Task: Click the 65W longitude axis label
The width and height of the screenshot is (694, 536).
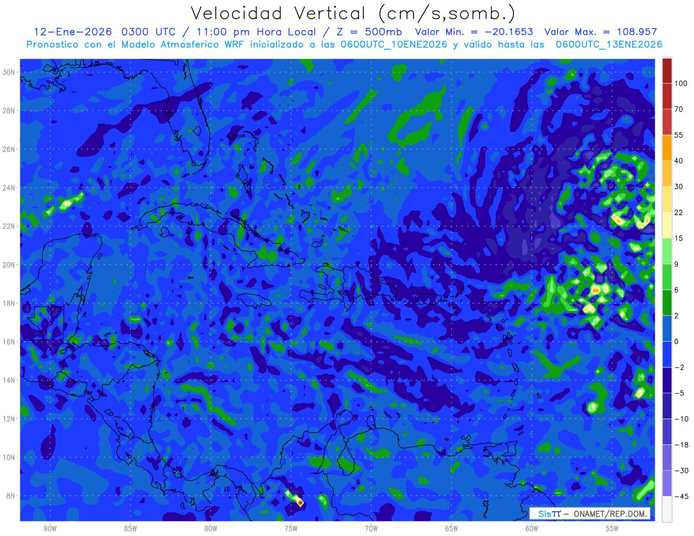Action: [452, 528]
